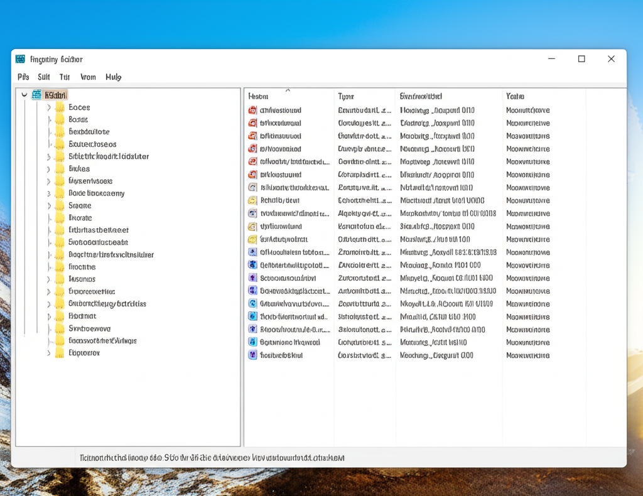Click the "Yoate" column header

[515, 97]
